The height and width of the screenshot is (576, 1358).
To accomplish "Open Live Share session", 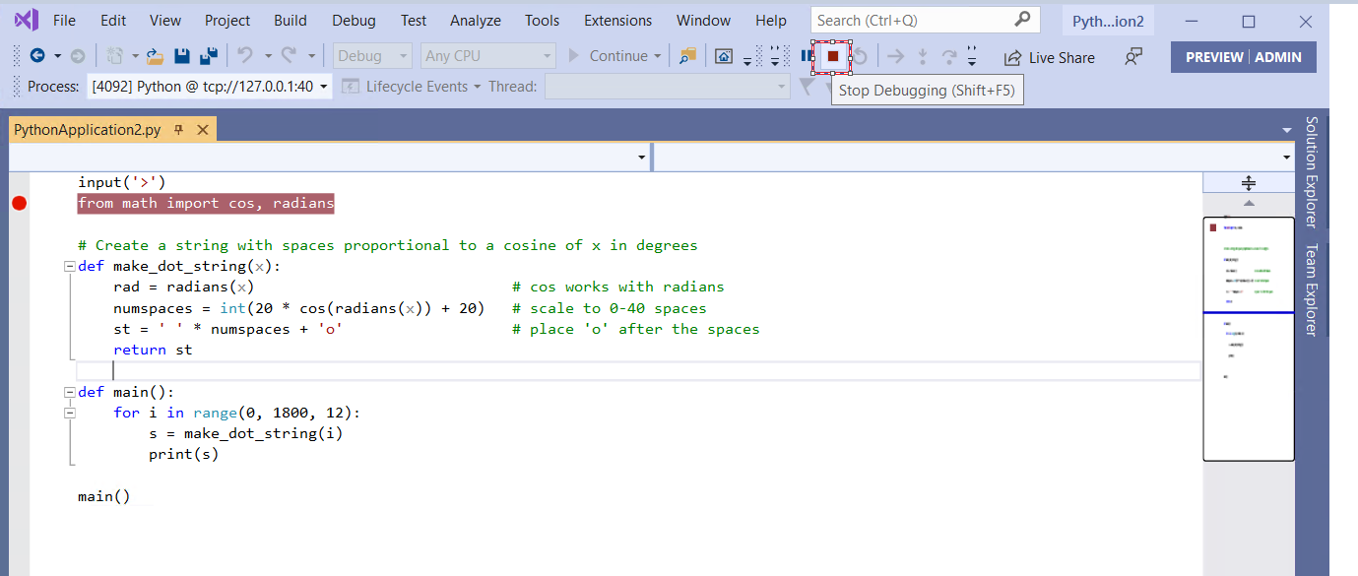I will tap(1048, 56).
